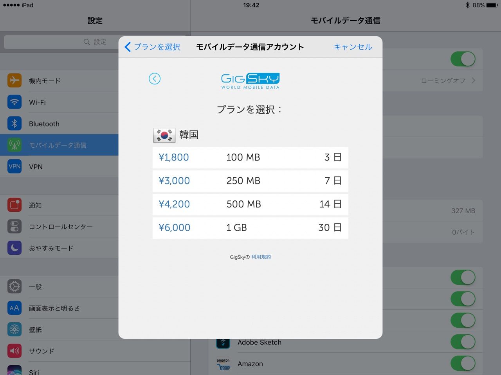This screenshot has height=375, width=501.
Task: Tap the Notifications (通知) icon in sidebar
Action: tap(14, 205)
